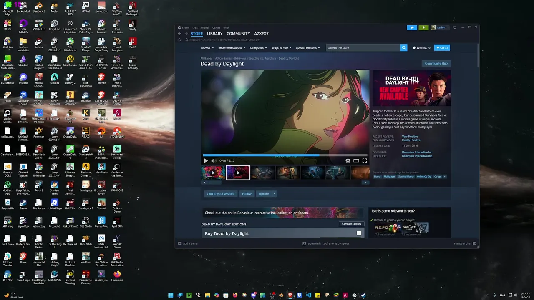
Task: Open the Community Hub
Action: 436,63
